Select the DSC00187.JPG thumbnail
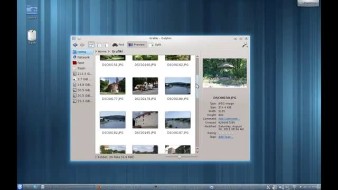 177,120
